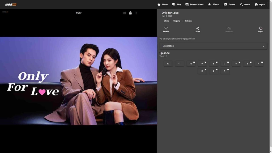Play episode 9
Screen dimensions: 272x153
pyautogui.click(x=202, y=64)
